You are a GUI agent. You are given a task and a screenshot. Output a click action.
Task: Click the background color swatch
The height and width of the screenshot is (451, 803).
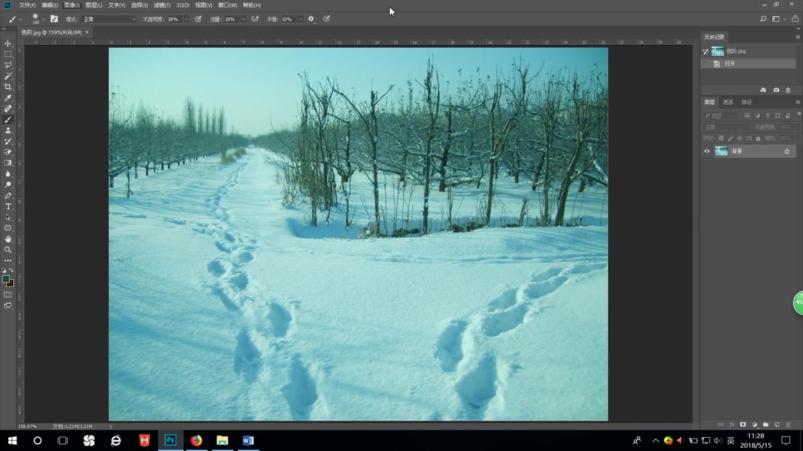point(11,284)
